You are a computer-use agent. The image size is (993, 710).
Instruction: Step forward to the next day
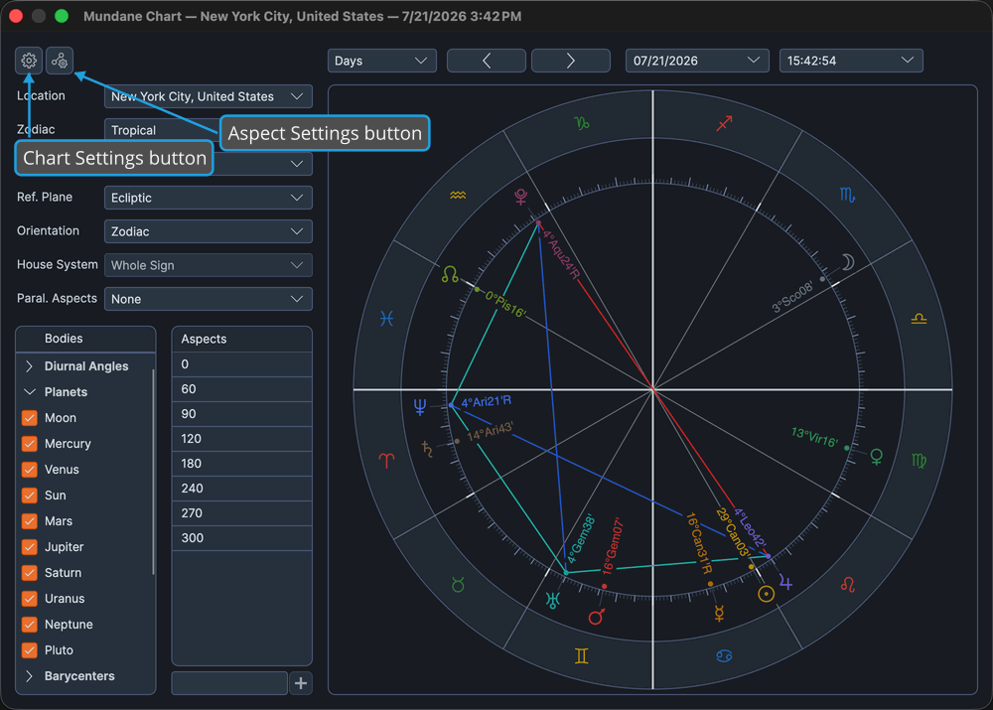coord(571,61)
